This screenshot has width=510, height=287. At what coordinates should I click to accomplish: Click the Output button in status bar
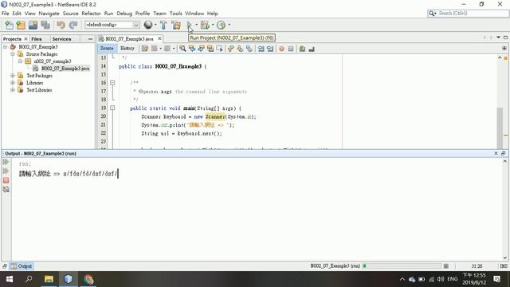(x=22, y=266)
